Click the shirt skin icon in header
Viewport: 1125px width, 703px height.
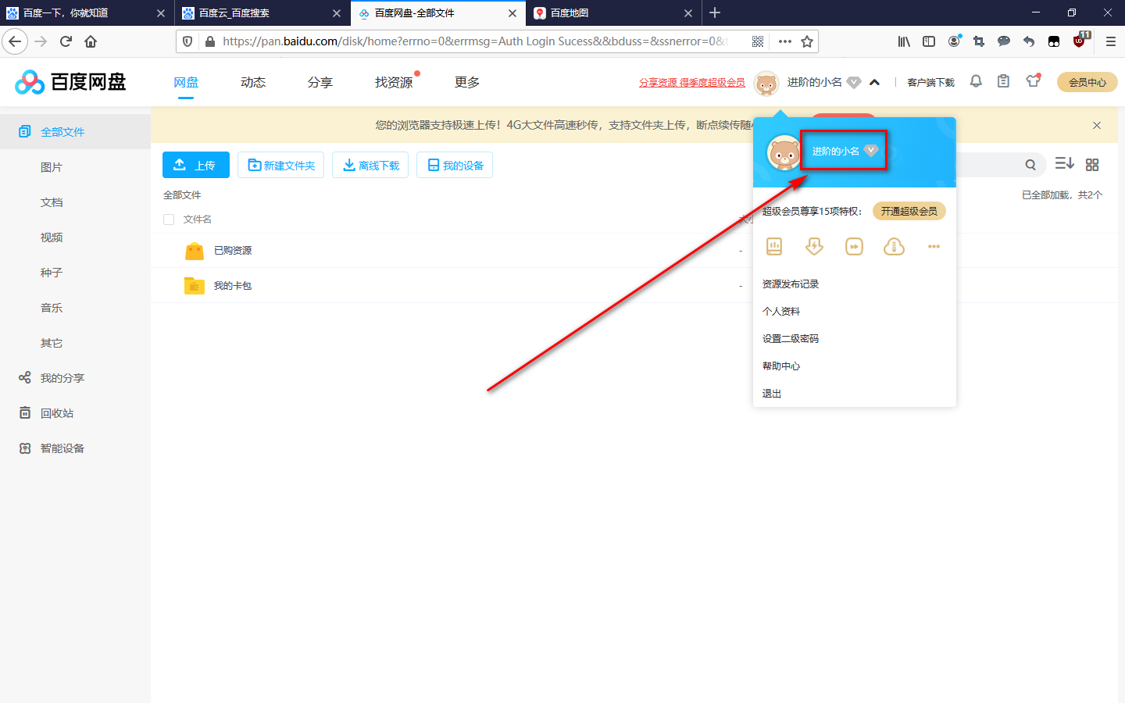(1034, 80)
